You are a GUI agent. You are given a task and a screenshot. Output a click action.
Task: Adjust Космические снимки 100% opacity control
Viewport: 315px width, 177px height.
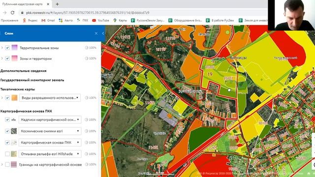pos(91,131)
